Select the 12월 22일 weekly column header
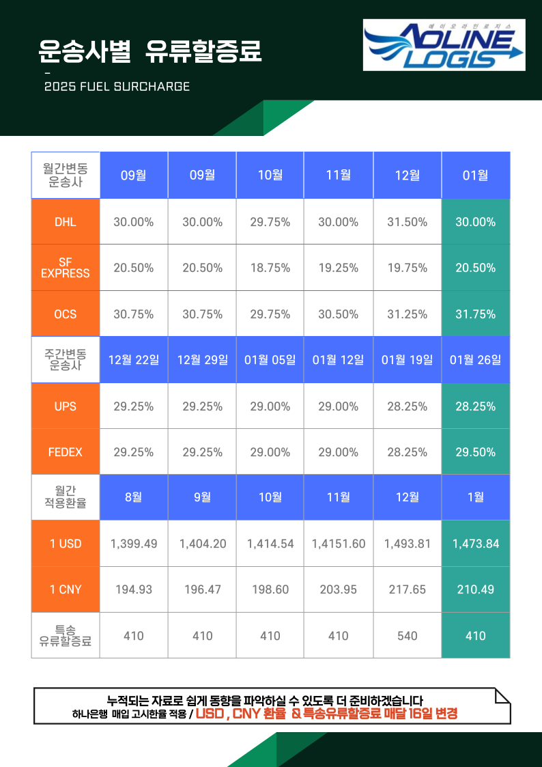This screenshot has width=542, height=767. click(x=134, y=360)
